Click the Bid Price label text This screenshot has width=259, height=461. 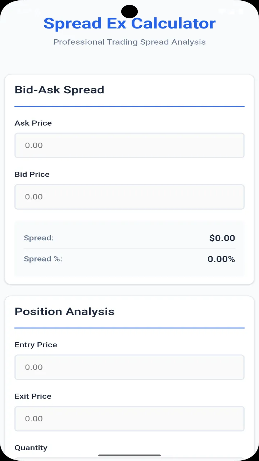tap(32, 174)
